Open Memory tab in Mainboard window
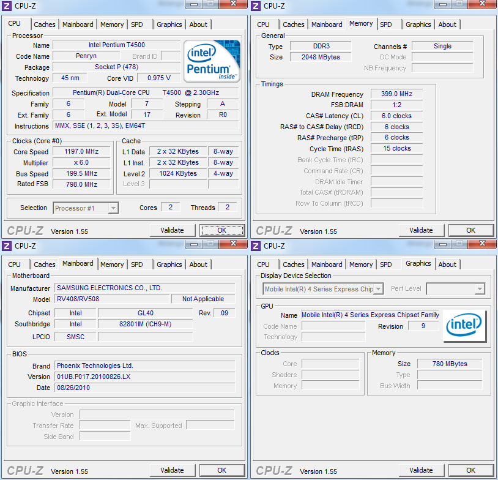This screenshot has width=498, height=480. [x=112, y=264]
